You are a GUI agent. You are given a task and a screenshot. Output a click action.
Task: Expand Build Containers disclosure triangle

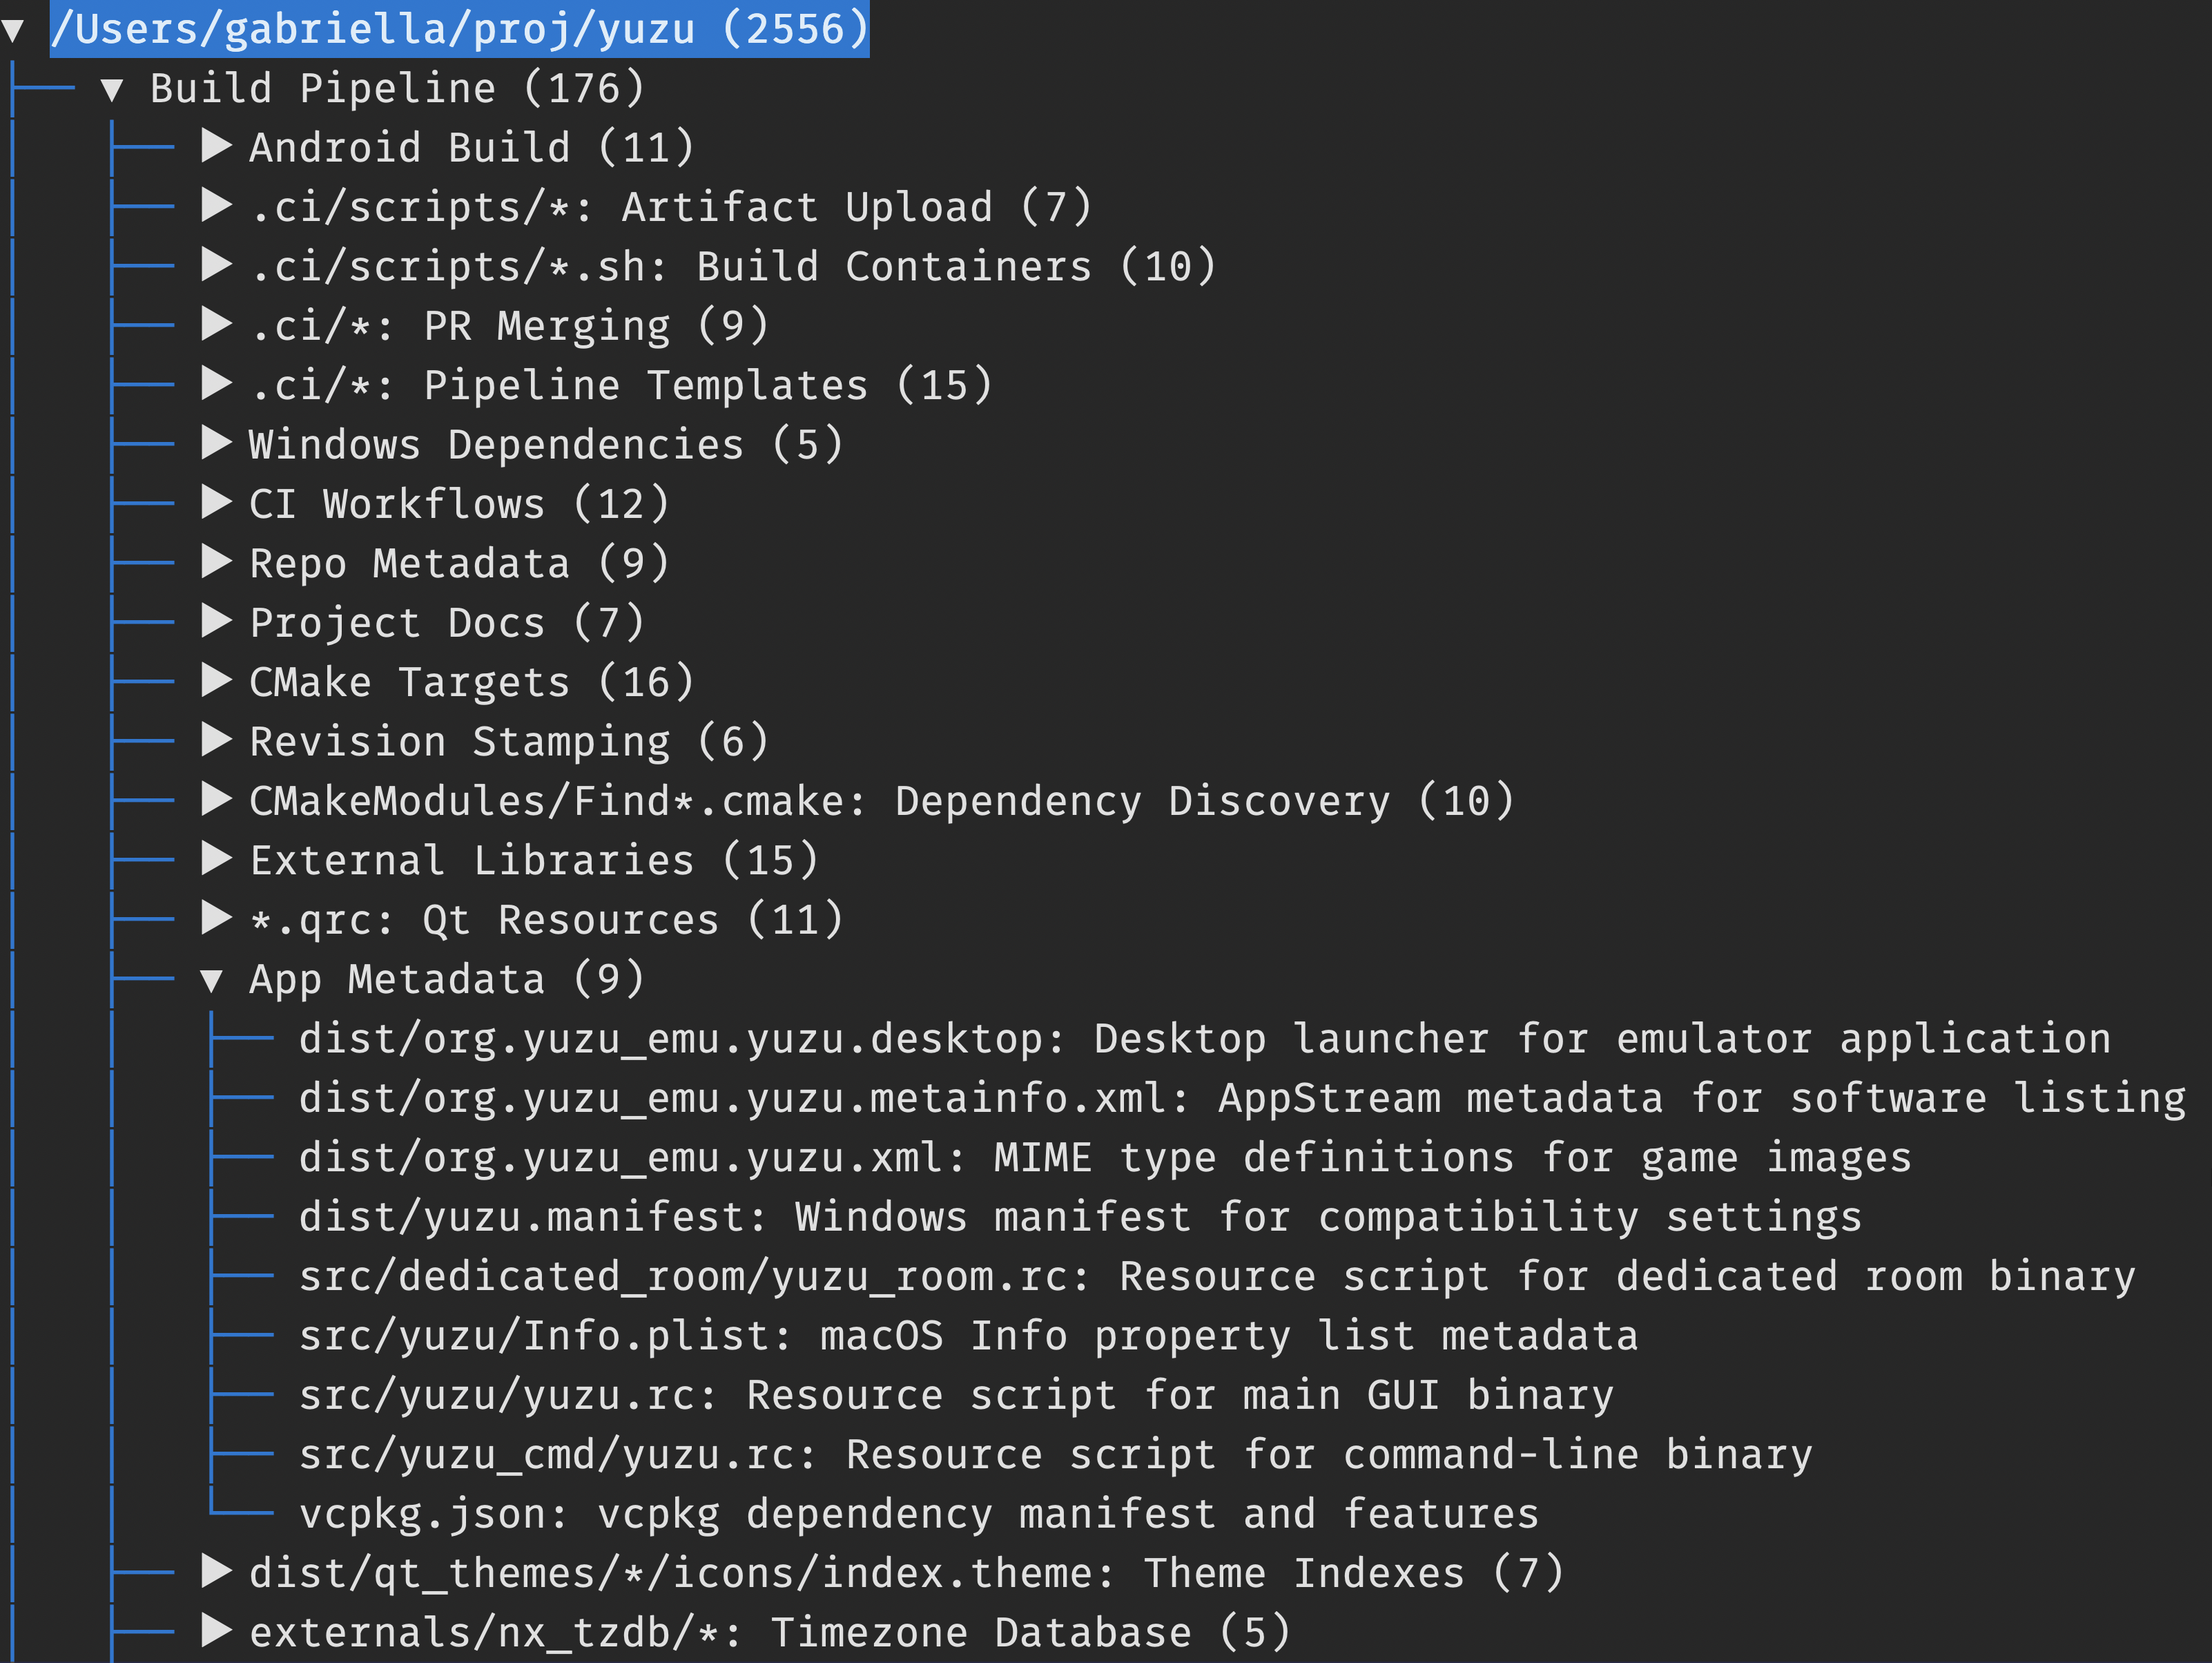tap(216, 265)
